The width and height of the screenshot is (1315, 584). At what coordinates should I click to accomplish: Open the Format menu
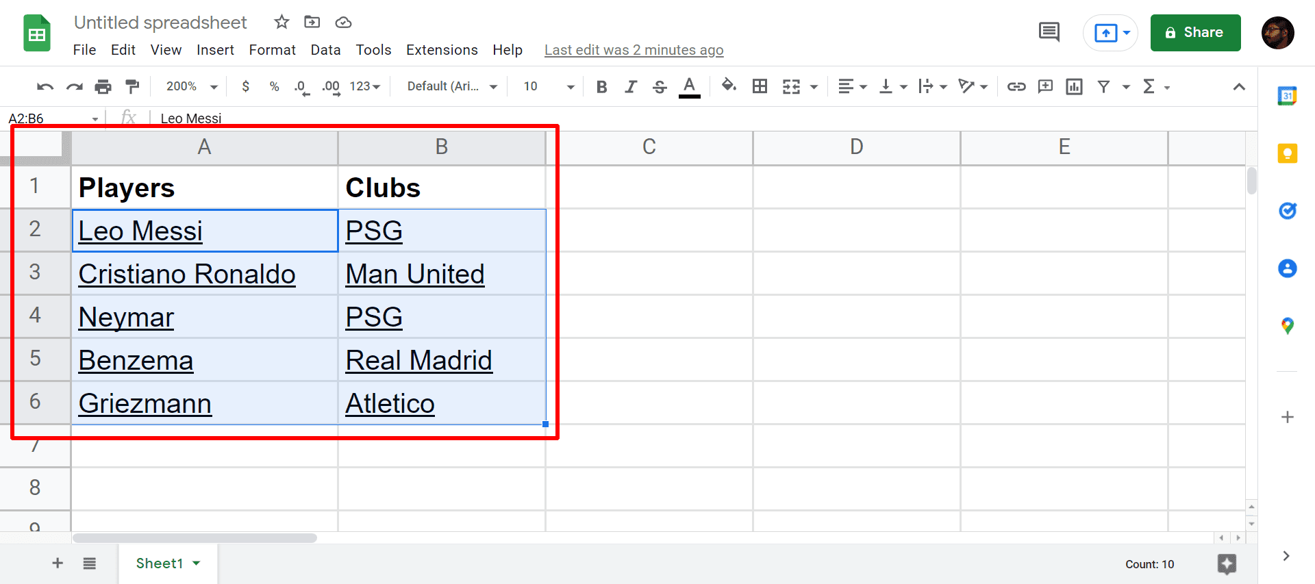(273, 50)
